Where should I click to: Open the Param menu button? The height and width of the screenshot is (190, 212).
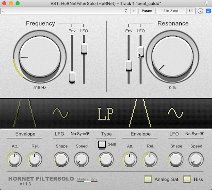pyautogui.click(x=147, y=11)
